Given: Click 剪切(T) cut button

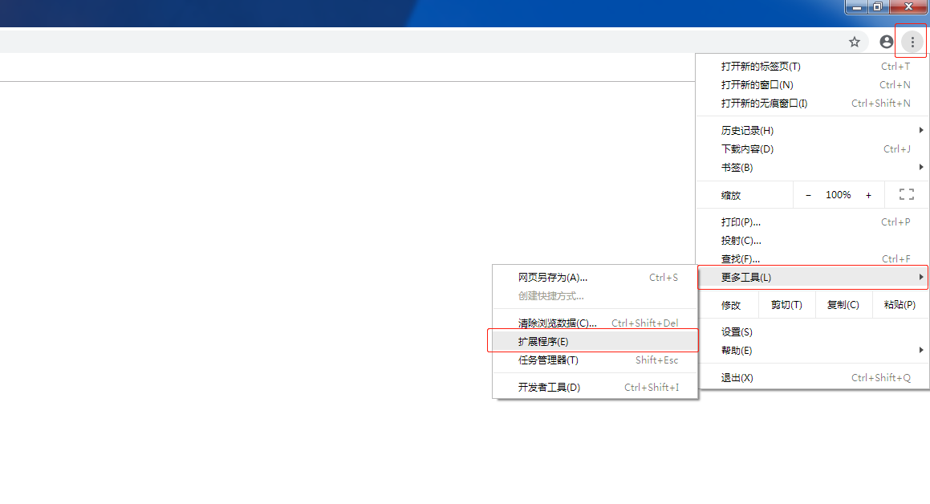Looking at the screenshot, I should (x=786, y=305).
